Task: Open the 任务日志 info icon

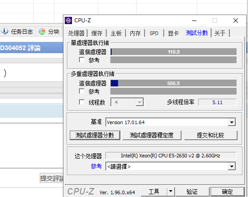Action: click(x=5, y=31)
